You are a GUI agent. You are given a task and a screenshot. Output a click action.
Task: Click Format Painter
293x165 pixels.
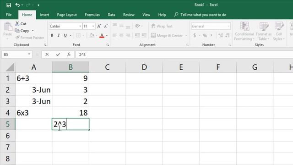[x=30, y=38]
